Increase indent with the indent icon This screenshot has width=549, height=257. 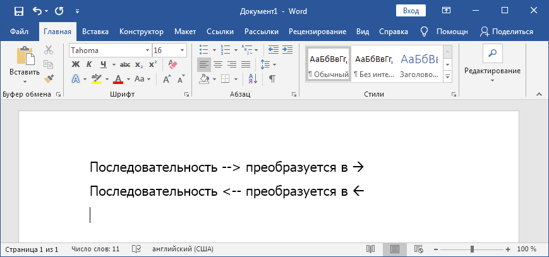pyautogui.click(x=287, y=50)
